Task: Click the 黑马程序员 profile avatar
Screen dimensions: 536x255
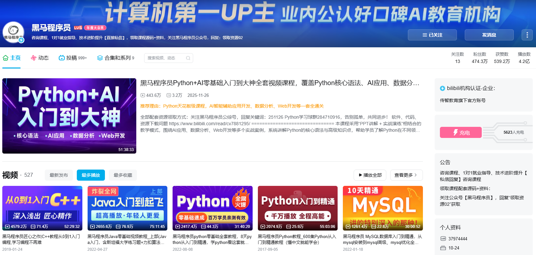Action: point(13,32)
